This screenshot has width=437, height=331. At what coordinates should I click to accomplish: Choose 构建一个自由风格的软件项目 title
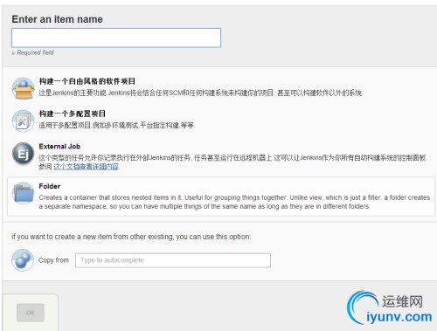pos(87,81)
